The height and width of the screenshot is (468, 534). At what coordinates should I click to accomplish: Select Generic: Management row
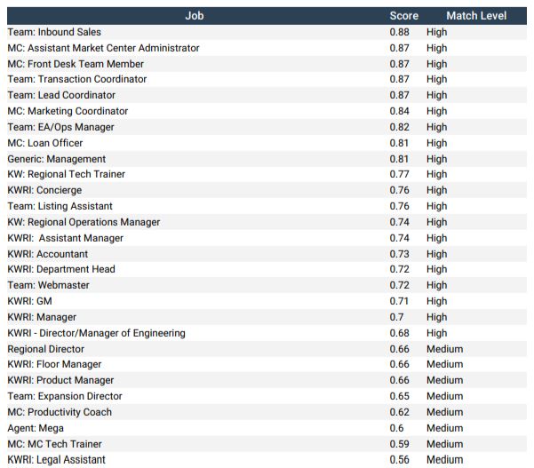click(x=267, y=159)
